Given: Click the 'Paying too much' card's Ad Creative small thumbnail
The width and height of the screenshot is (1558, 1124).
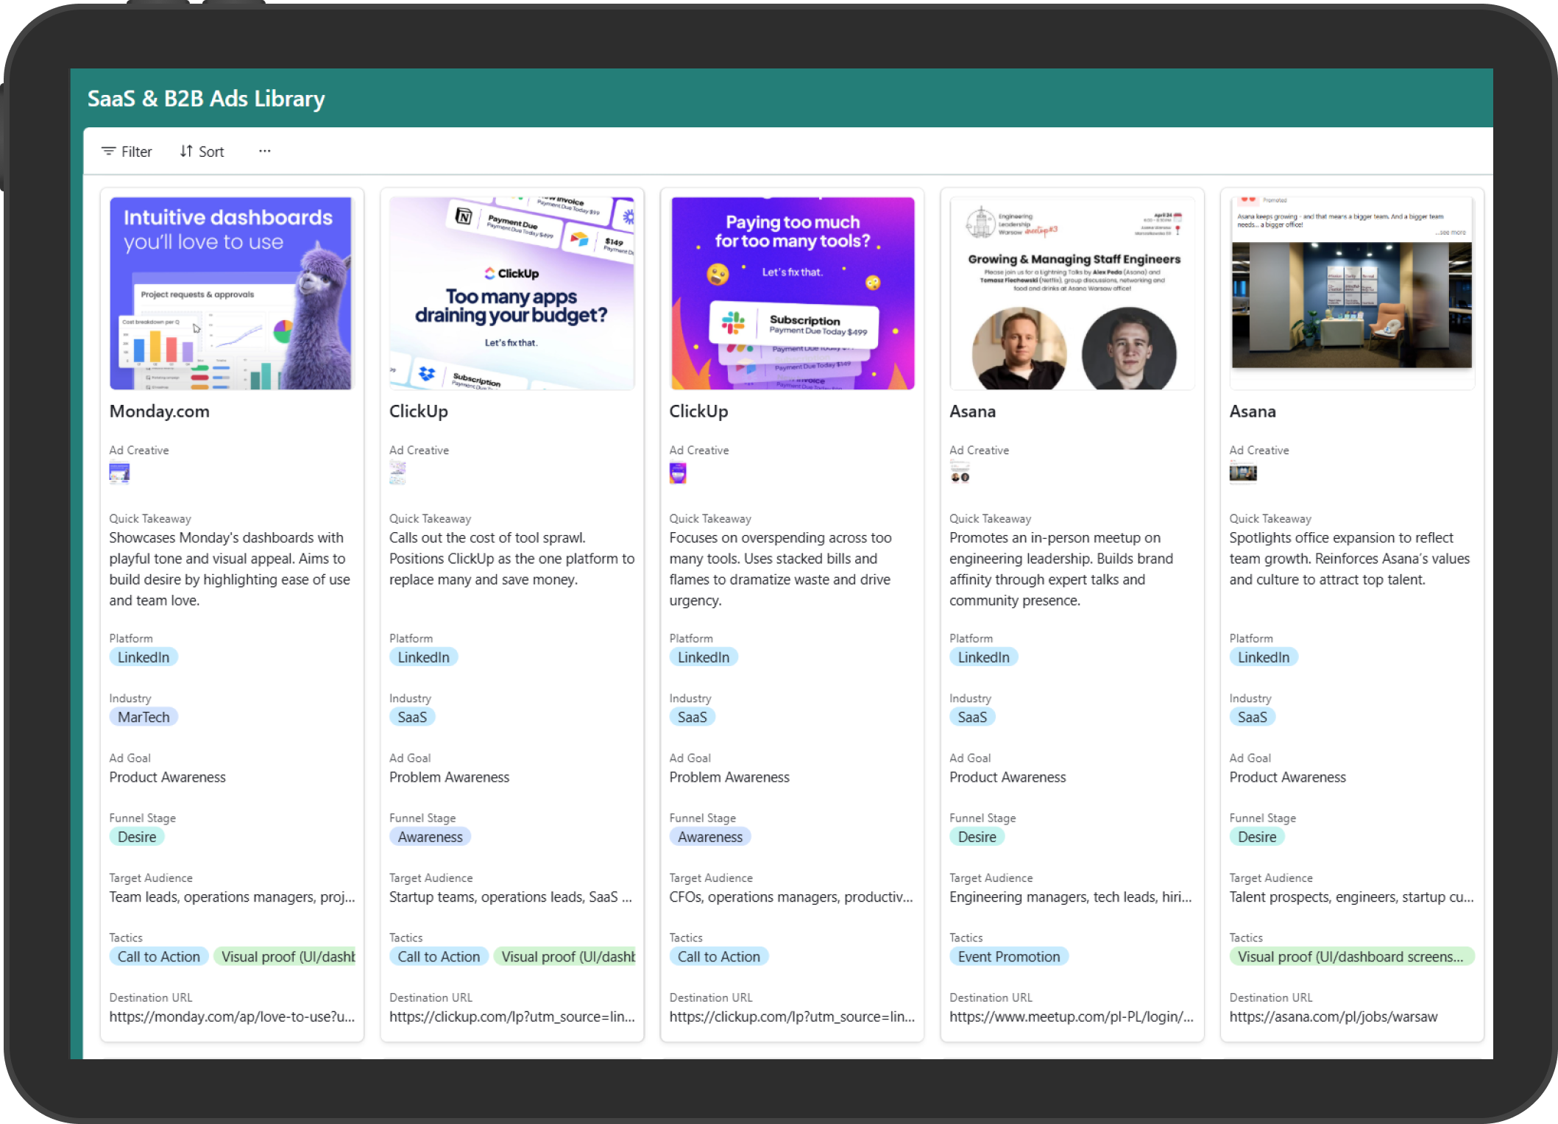Looking at the screenshot, I should (678, 473).
